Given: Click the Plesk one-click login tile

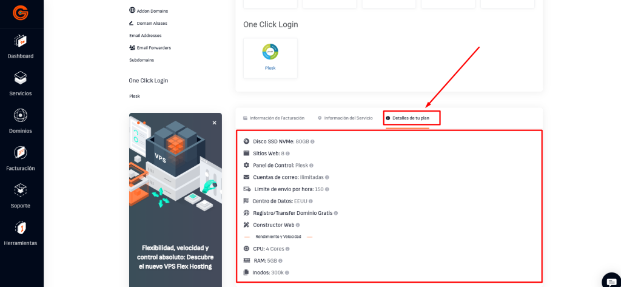Looking at the screenshot, I should click(270, 58).
